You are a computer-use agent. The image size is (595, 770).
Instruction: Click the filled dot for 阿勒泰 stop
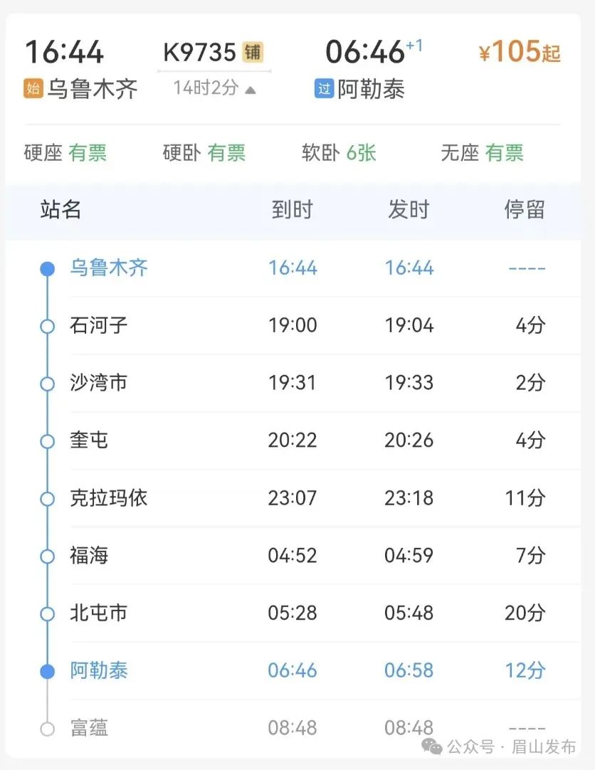tap(47, 671)
